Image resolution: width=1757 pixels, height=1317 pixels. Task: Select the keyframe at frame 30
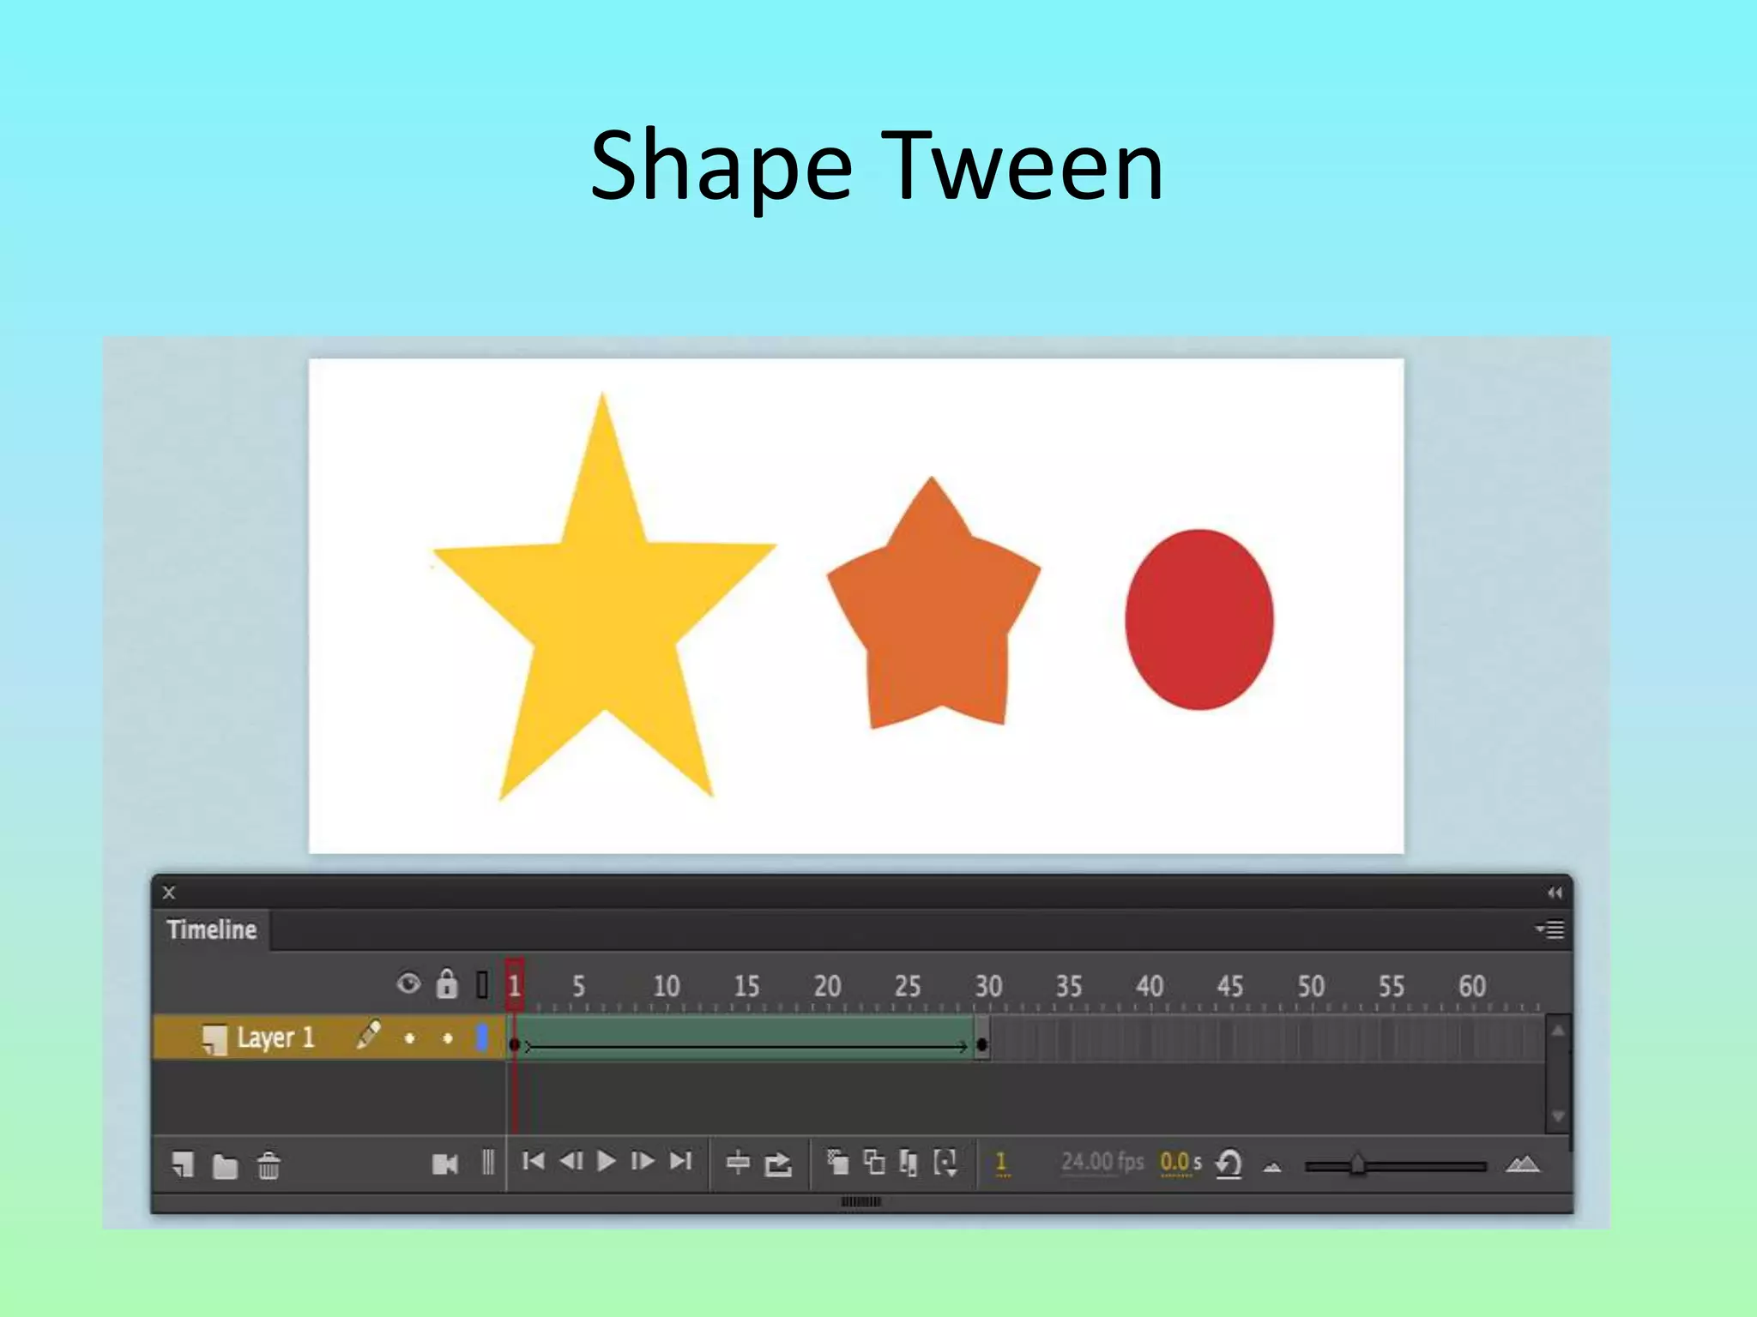click(982, 1043)
